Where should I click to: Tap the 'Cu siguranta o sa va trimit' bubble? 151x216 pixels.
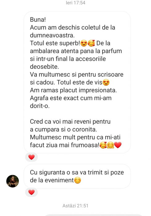tap(77, 176)
